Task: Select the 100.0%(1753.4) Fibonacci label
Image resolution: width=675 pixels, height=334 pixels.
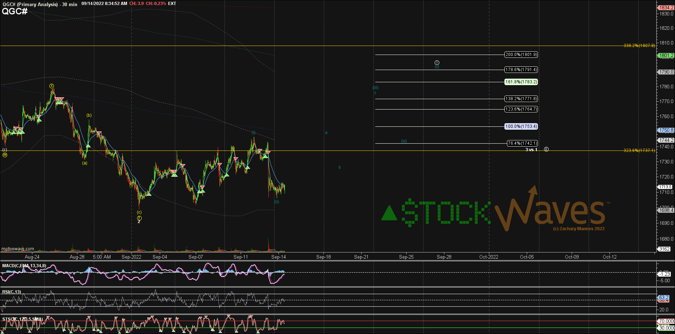Action: tap(521, 126)
